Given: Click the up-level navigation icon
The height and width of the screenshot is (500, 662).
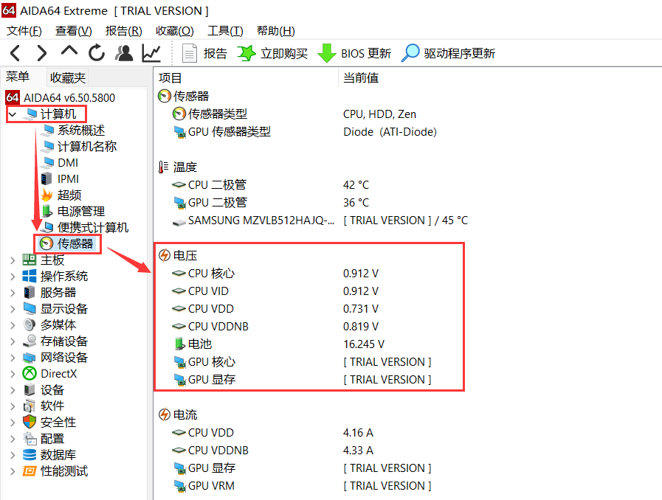Looking at the screenshot, I should [x=69, y=52].
